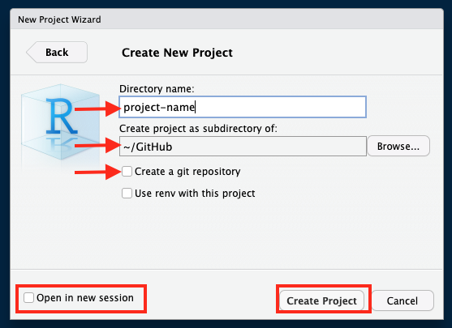Click the Create project as subdirectory of: label

(x=198, y=128)
